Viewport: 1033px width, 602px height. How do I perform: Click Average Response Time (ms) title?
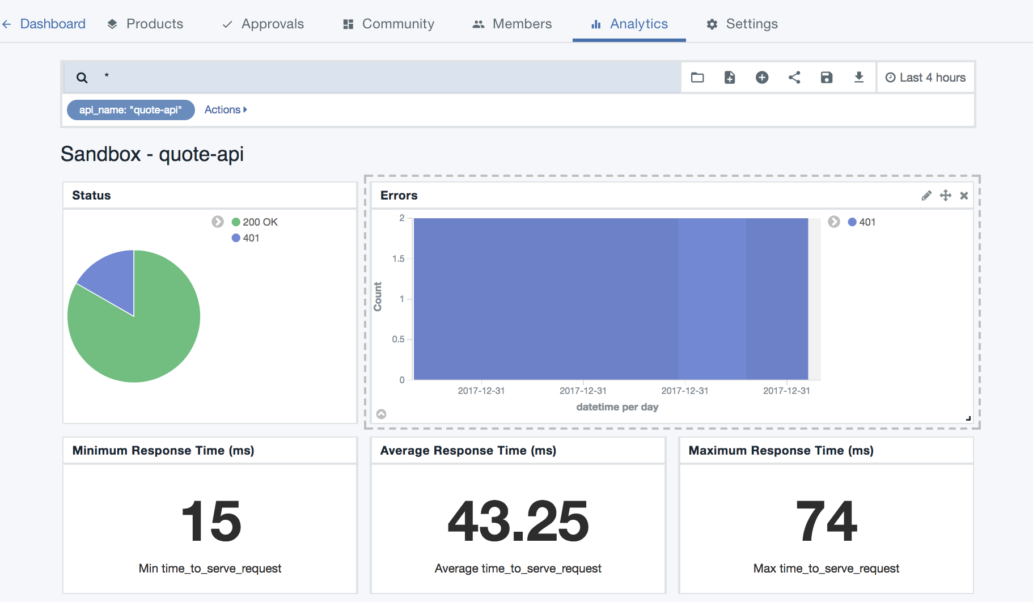click(x=468, y=451)
